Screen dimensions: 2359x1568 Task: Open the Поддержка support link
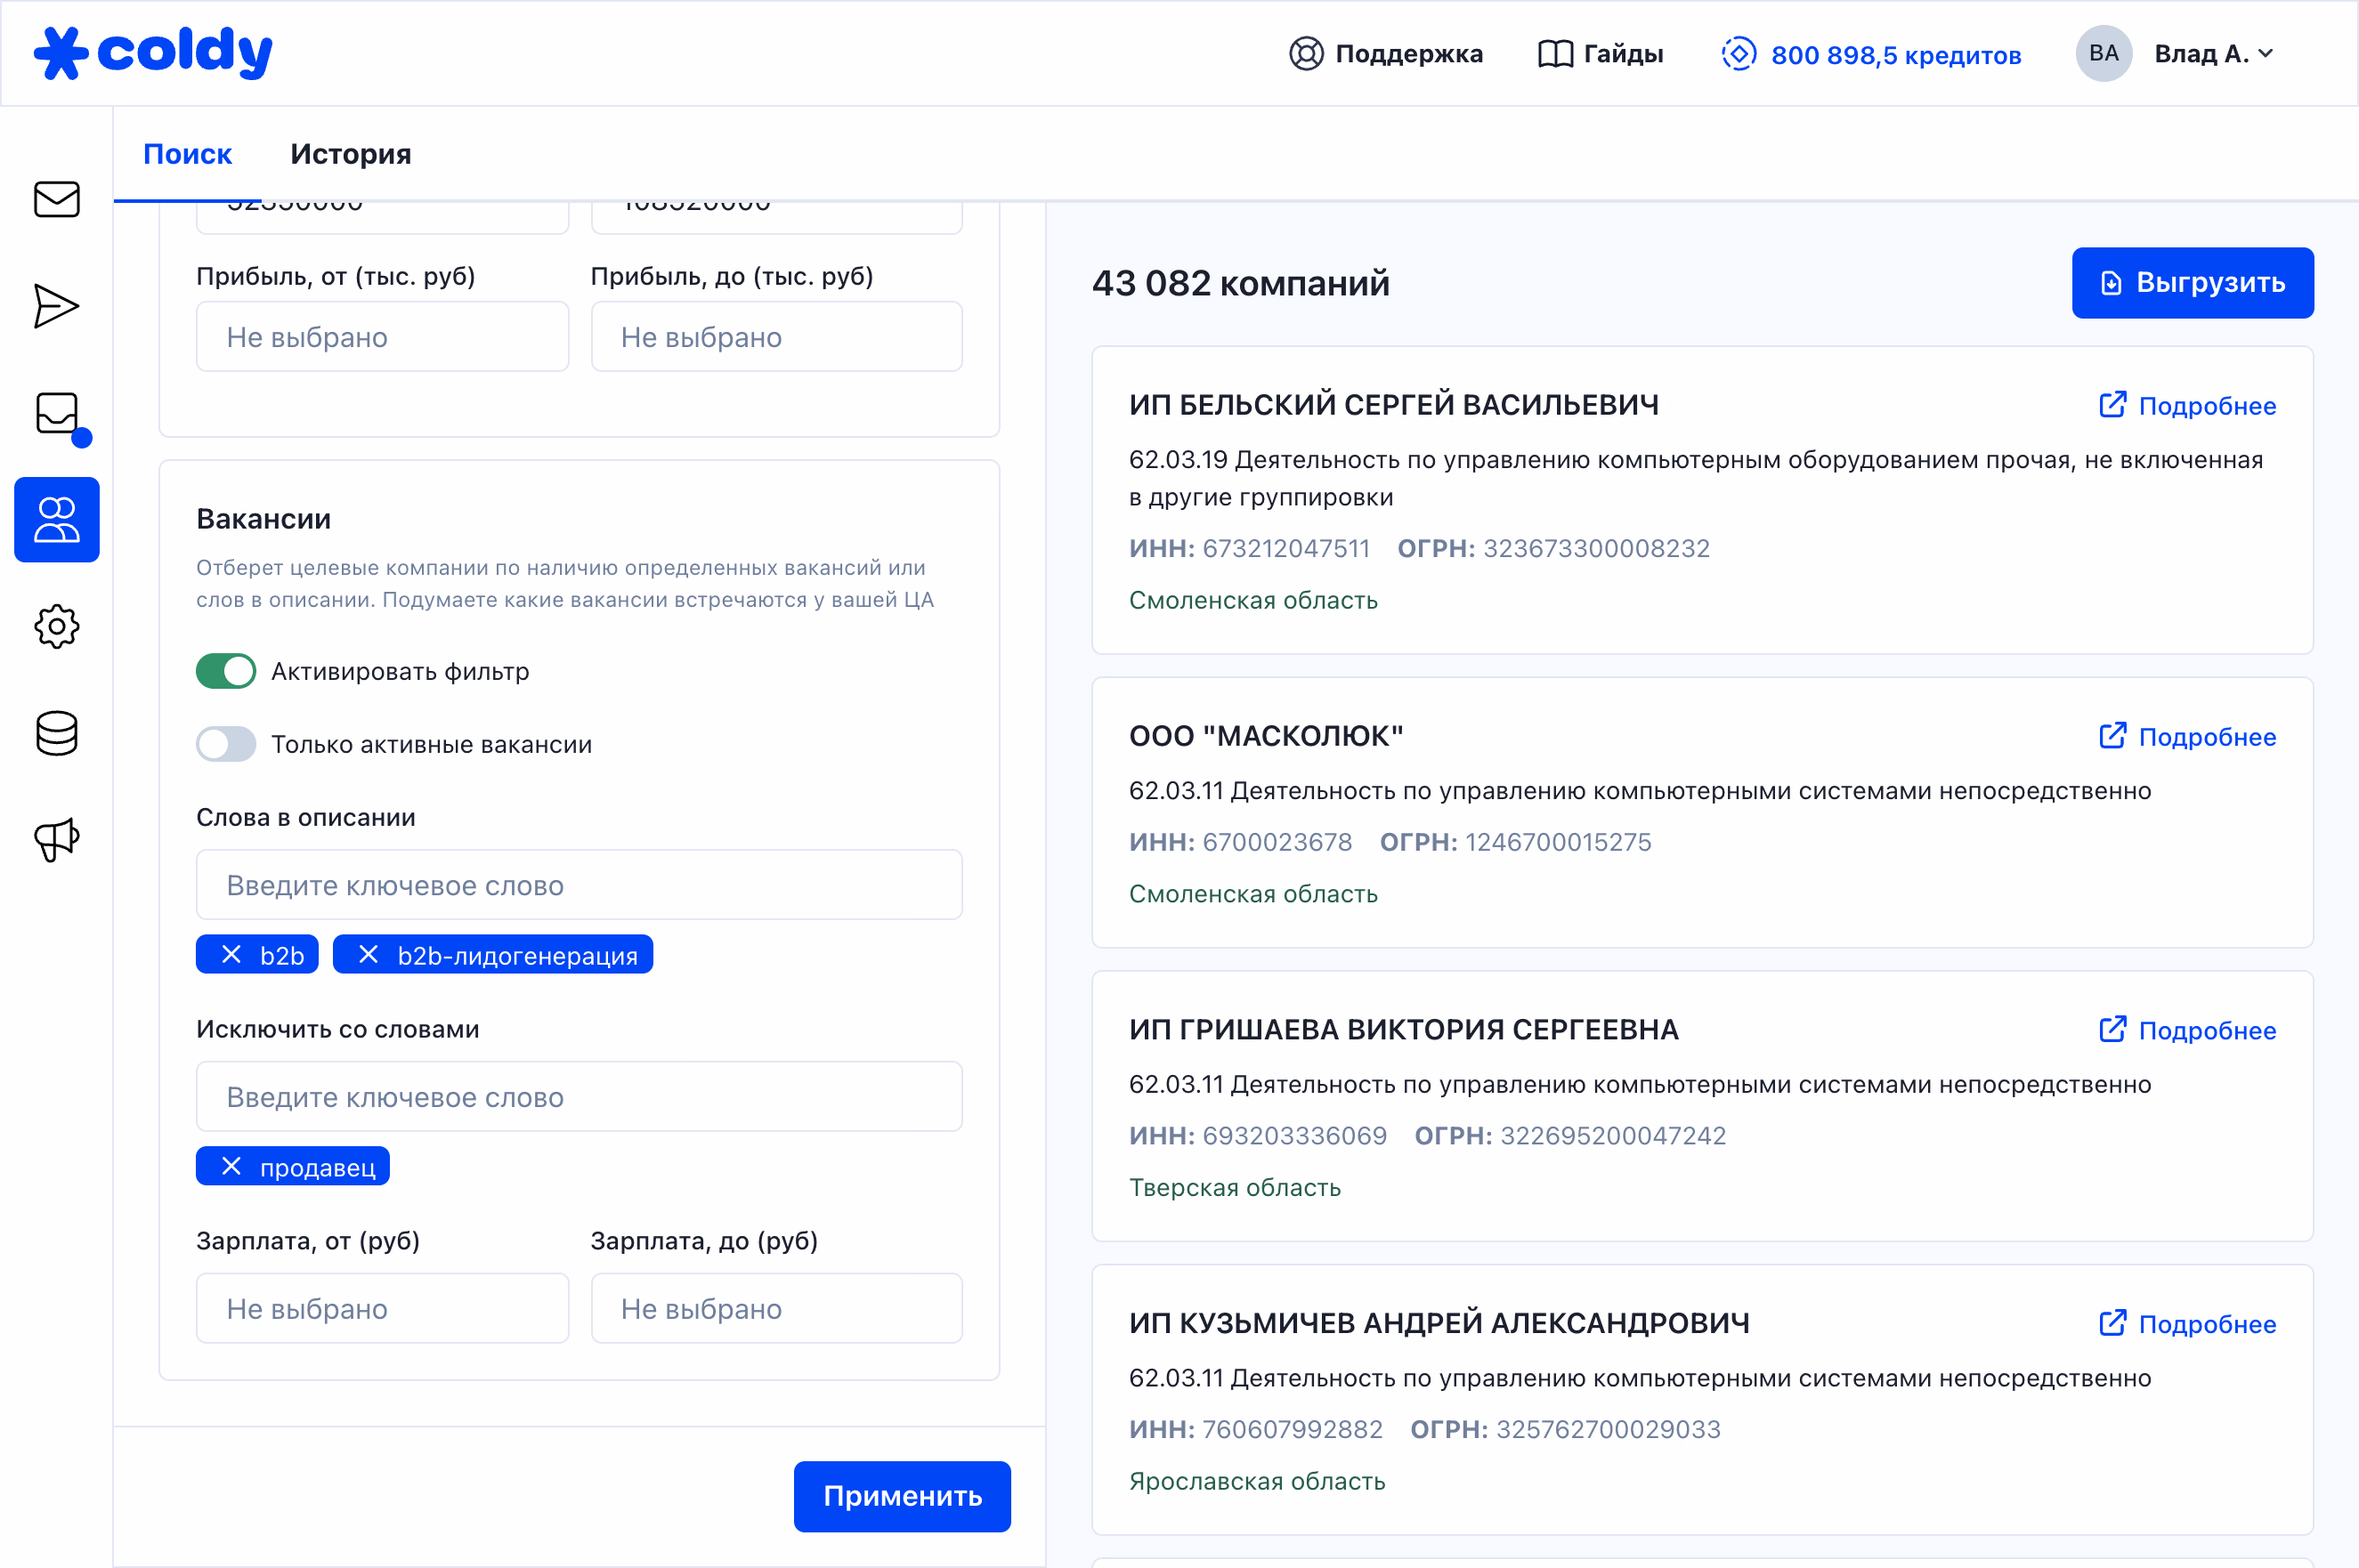pyautogui.click(x=1386, y=54)
